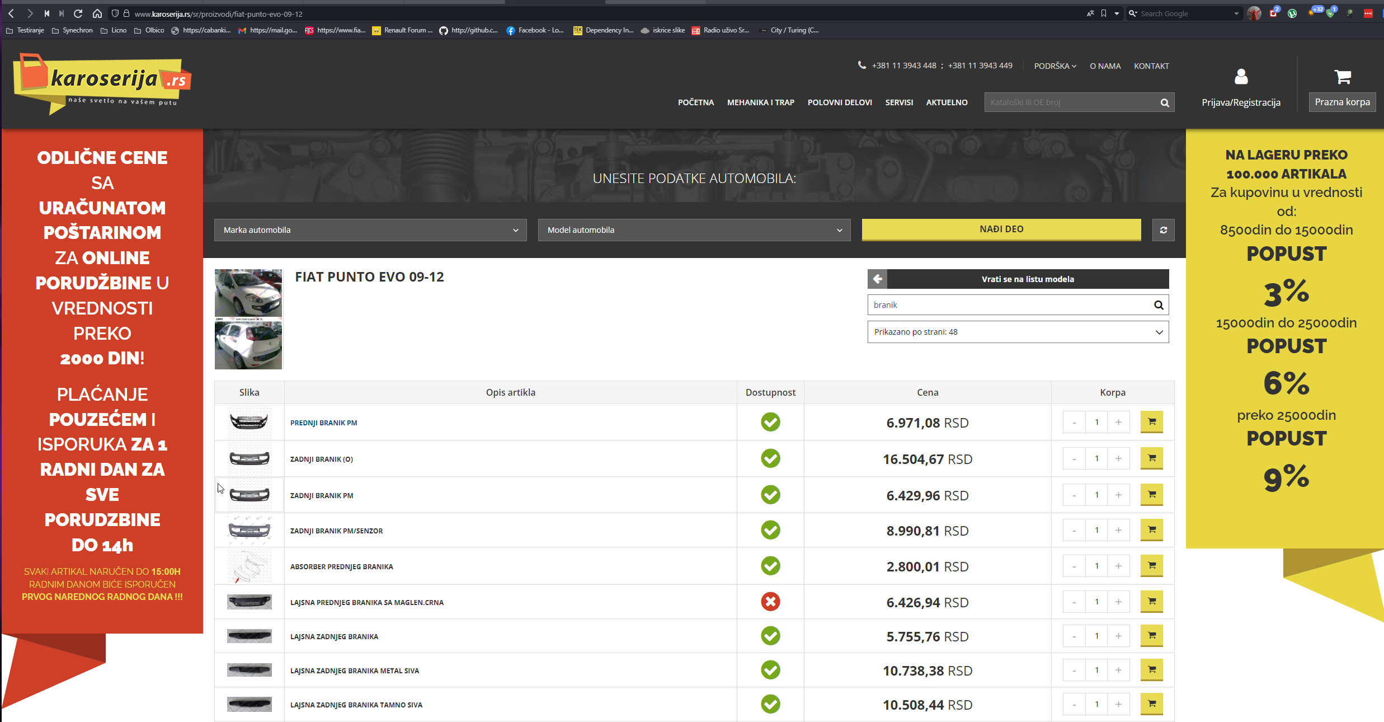The width and height of the screenshot is (1384, 722).
Task: Open KONTAKT page
Action: [1151, 66]
